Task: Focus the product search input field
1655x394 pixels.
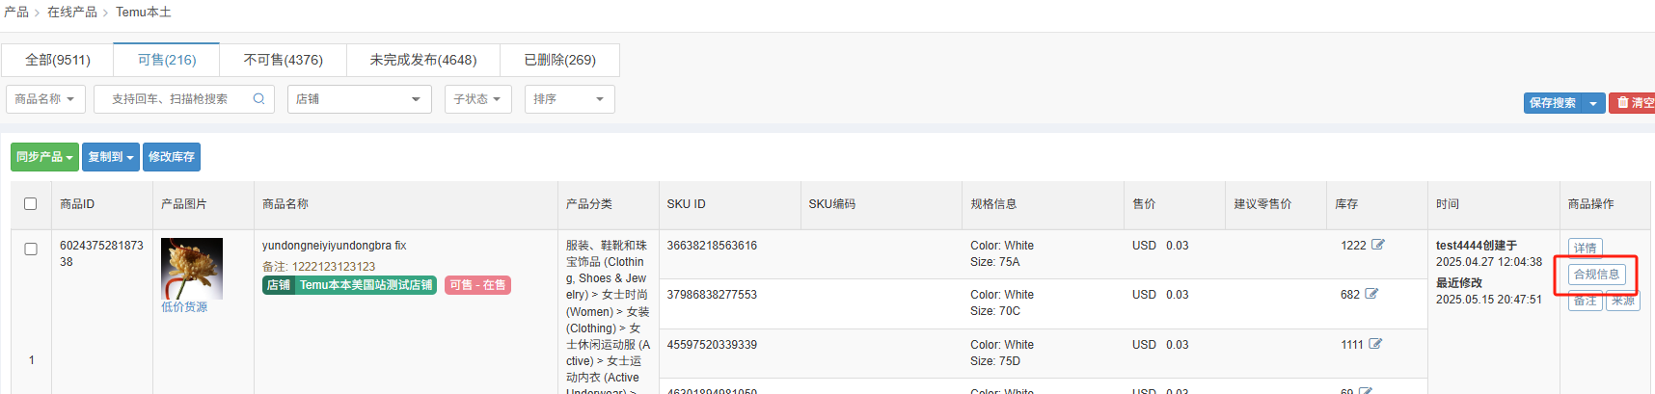Action: coord(184,99)
